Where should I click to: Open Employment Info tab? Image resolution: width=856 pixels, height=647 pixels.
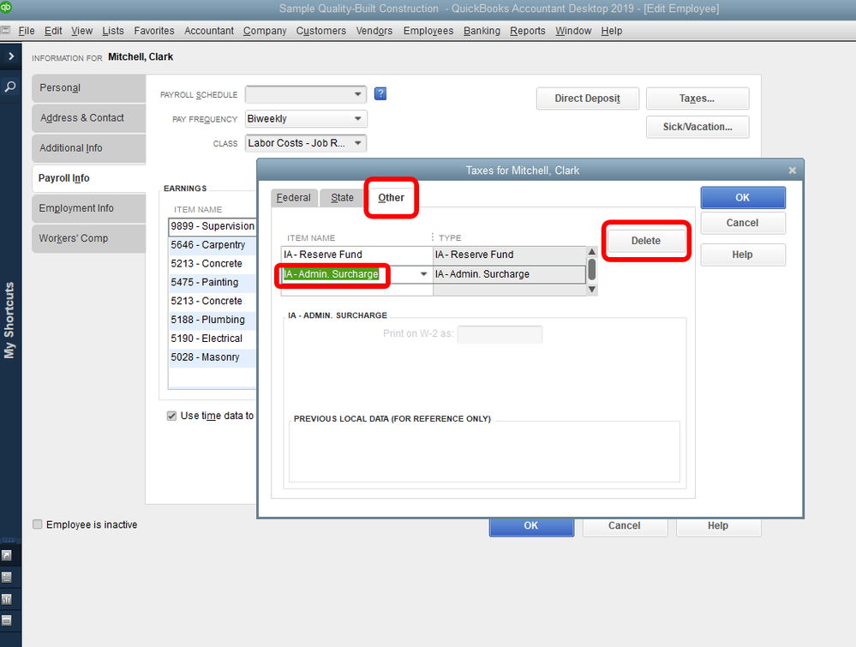88,208
